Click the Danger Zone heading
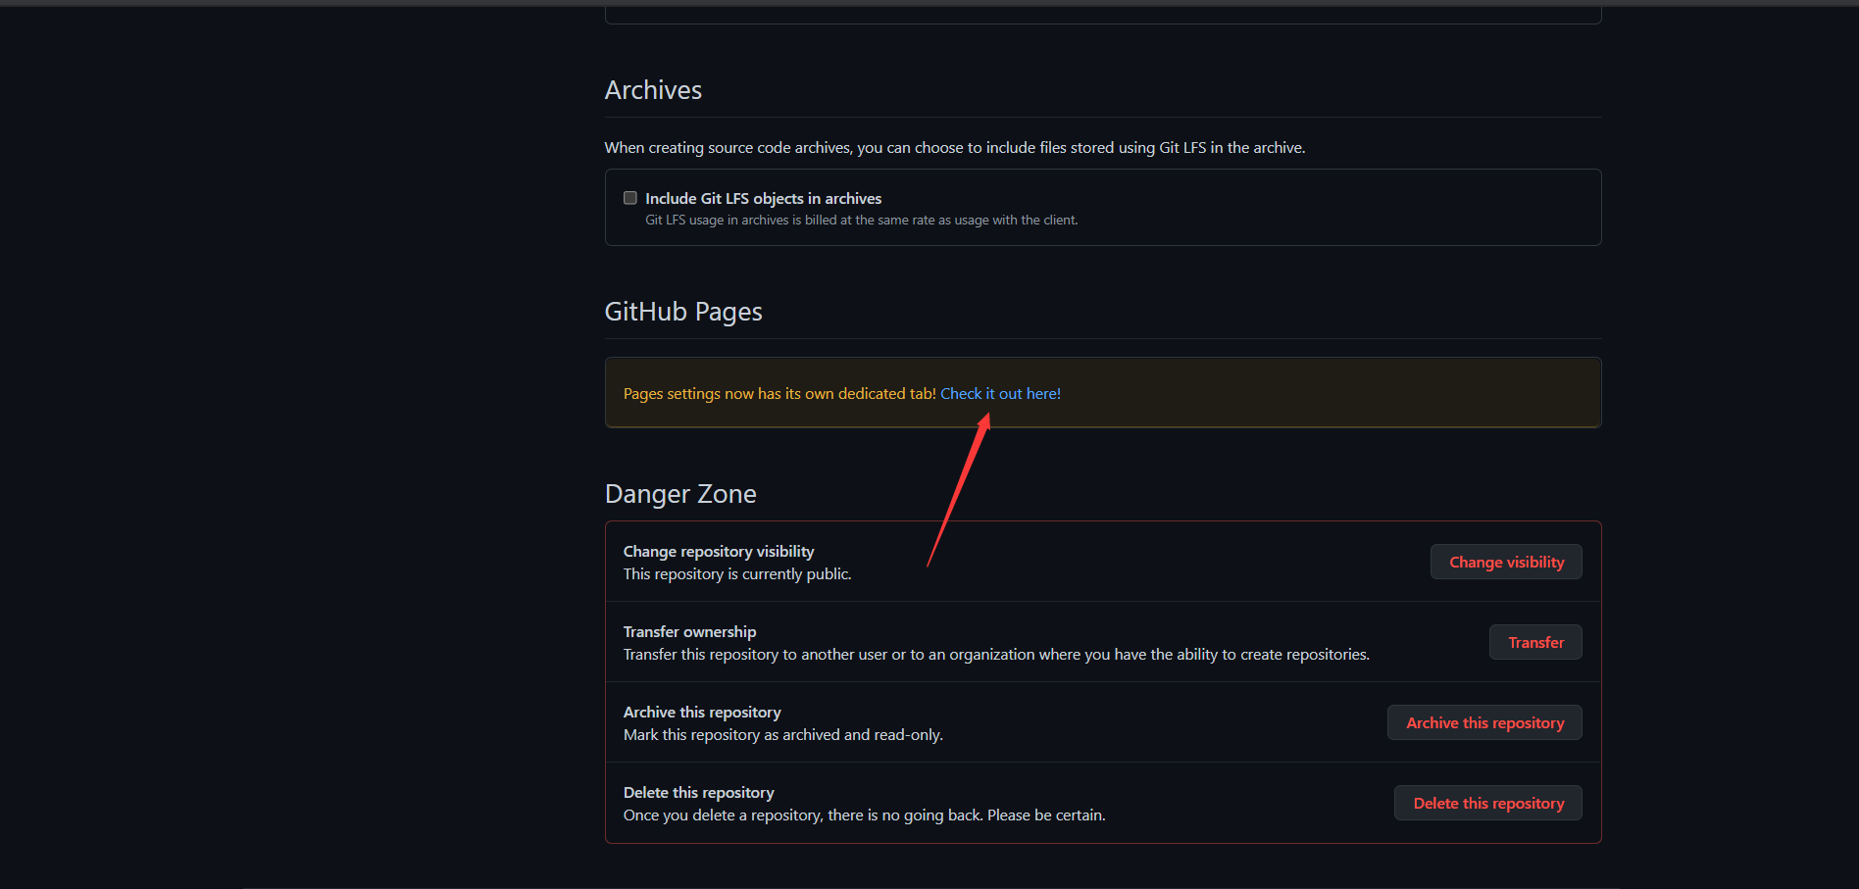 pos(680,494)
